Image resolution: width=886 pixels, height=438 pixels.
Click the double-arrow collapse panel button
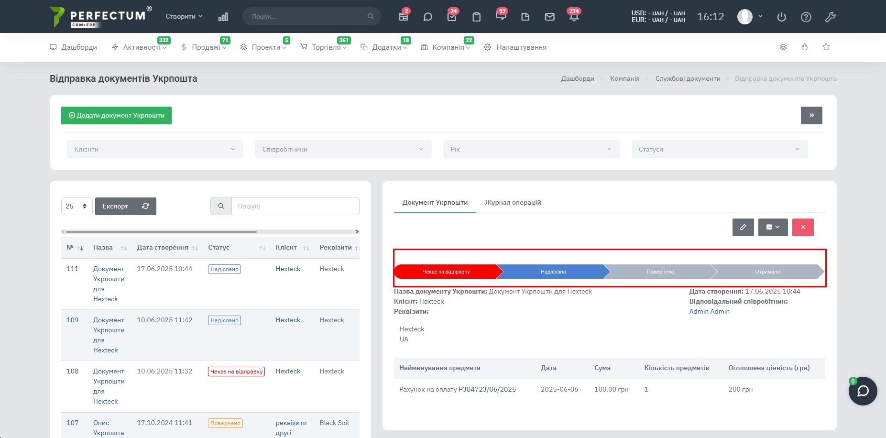[x=811, y=115]
